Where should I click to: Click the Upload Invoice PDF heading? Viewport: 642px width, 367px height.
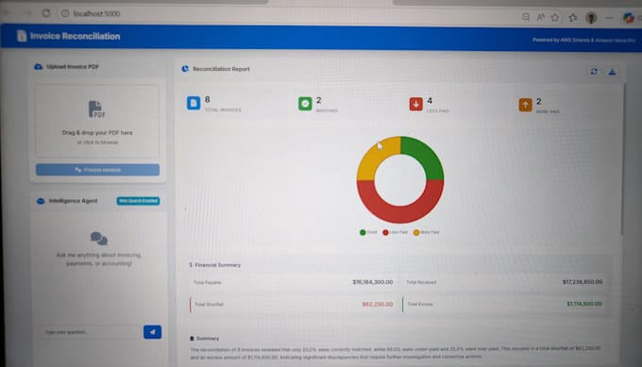(73, 67)
